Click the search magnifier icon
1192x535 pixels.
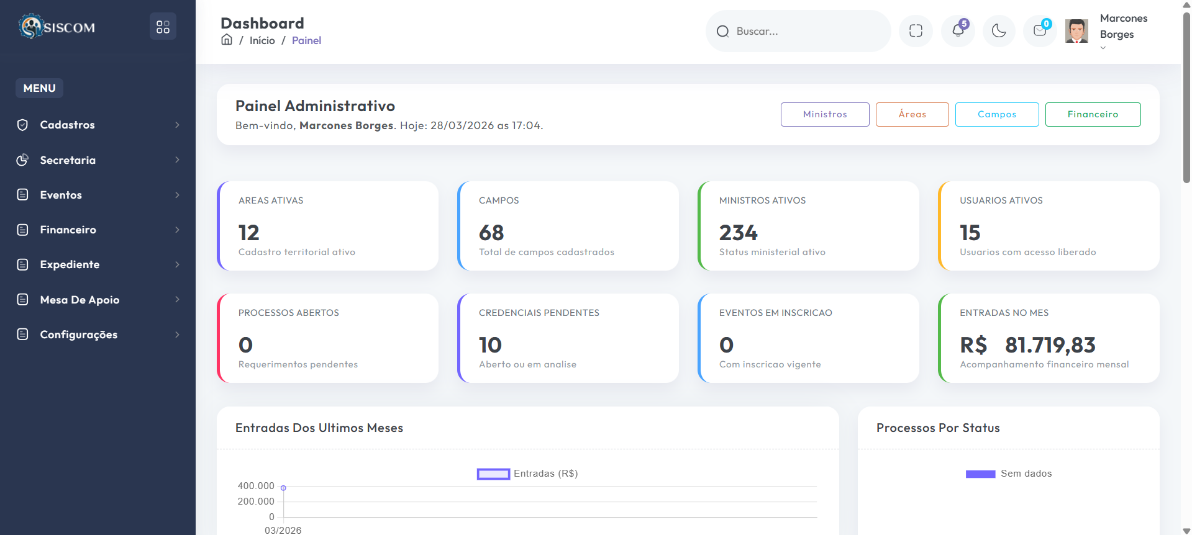click(722, 31)
